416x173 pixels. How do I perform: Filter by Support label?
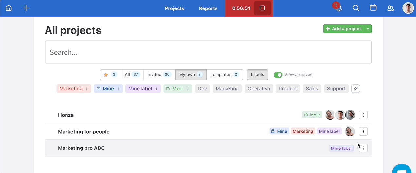click(x=336, y=89)
